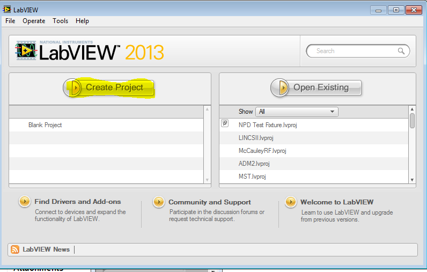Click the LabVIEW News RSS icon
This screenshot has height=272, width=427.
pyautogui.click(x=15, y=249)
